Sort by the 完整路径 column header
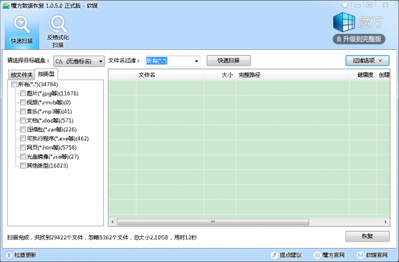 click(293, 75)
